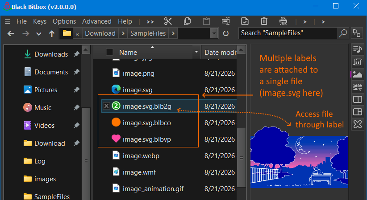
Task: Click the Cut scissors icon
Action: click(x=168, y=21)
